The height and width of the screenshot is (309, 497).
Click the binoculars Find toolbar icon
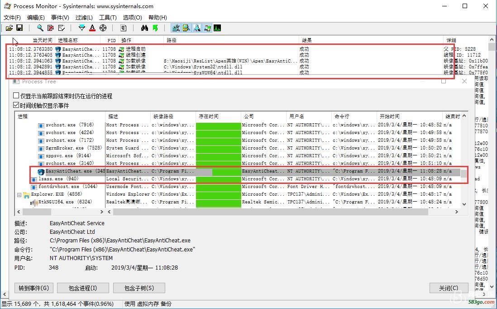(x=144, y=28)
